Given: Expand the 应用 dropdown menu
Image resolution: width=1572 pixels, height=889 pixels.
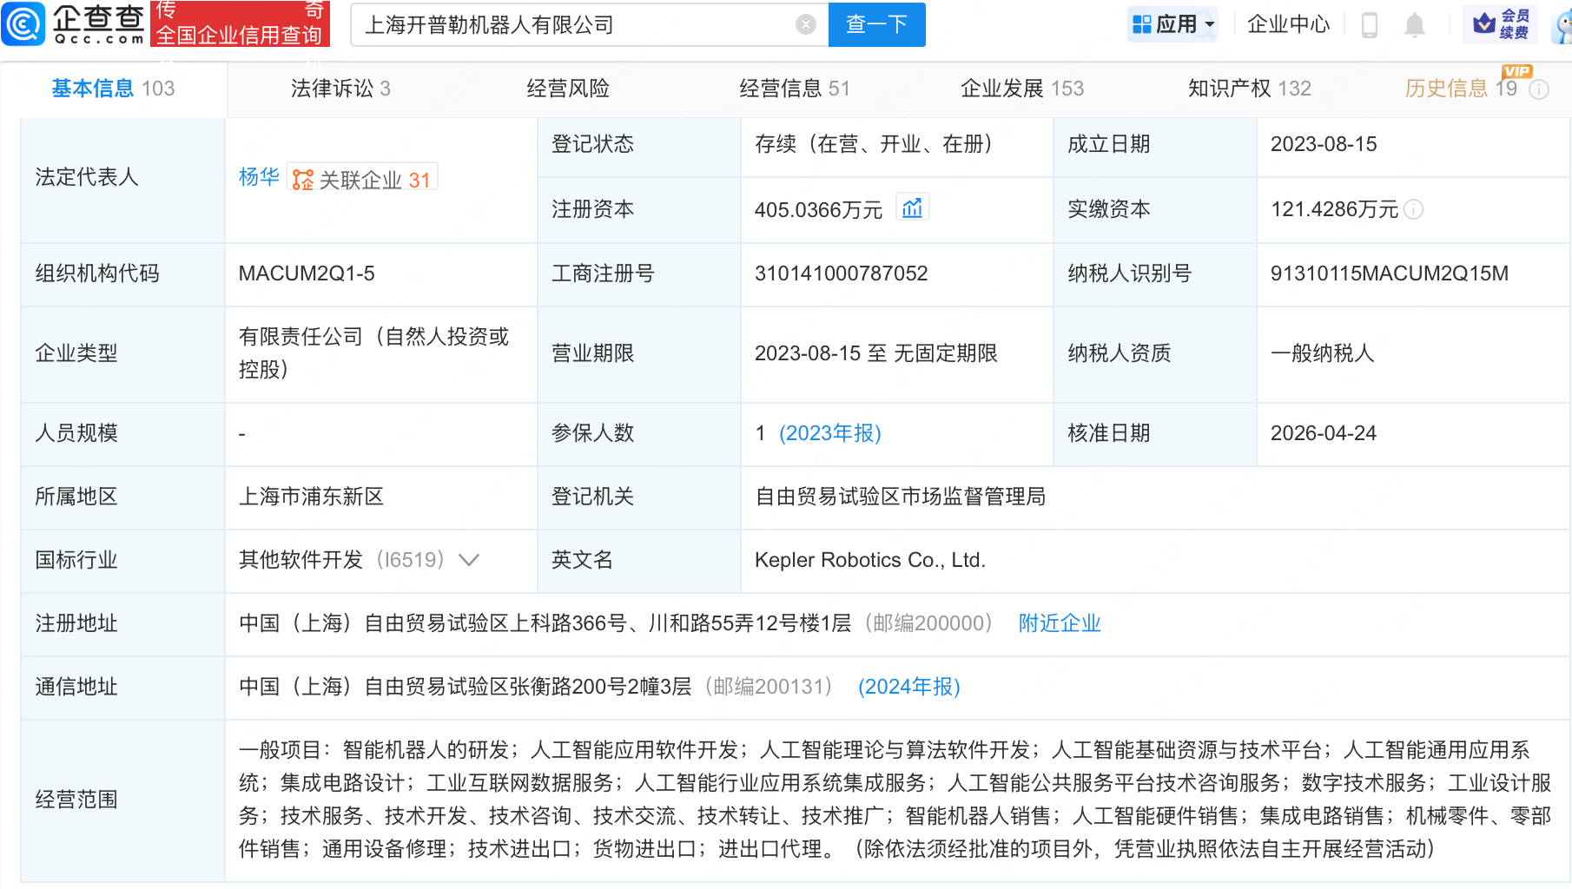Looking at the screenshot, I should tap(1174, 24).
